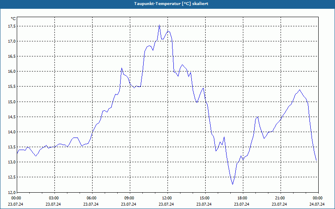Select the 17,5 y-axis label
335x209 pixels.
(x=12, y=26)
